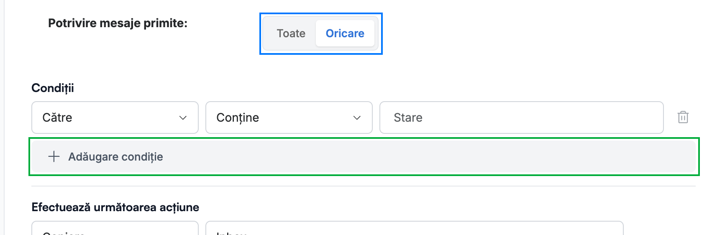Click the Condiții section heading

tap(53, 88)
